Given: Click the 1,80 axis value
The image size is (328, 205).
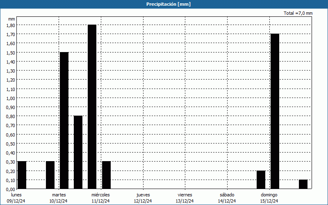Looking at the screenshot, I should [x=11, y=25].
